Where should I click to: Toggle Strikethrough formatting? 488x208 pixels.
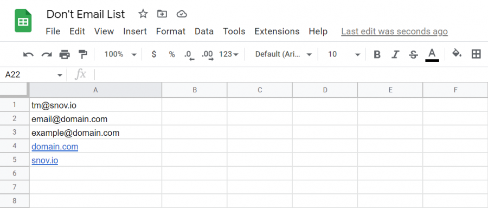click(x=413, y=54)
